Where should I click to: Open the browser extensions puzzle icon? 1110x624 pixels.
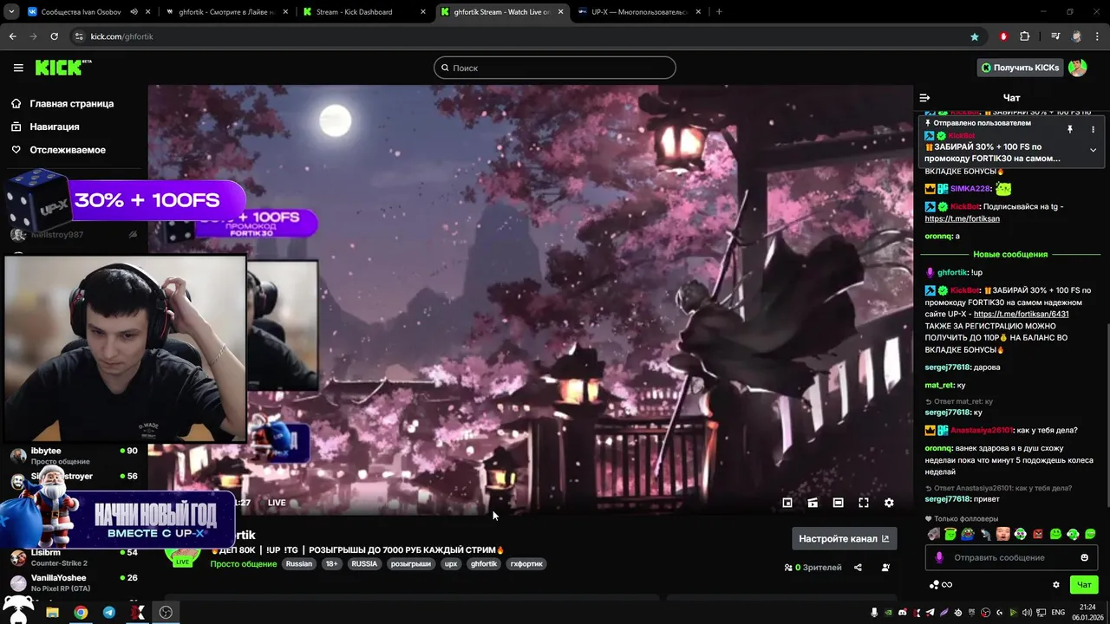pos(1025,36)
